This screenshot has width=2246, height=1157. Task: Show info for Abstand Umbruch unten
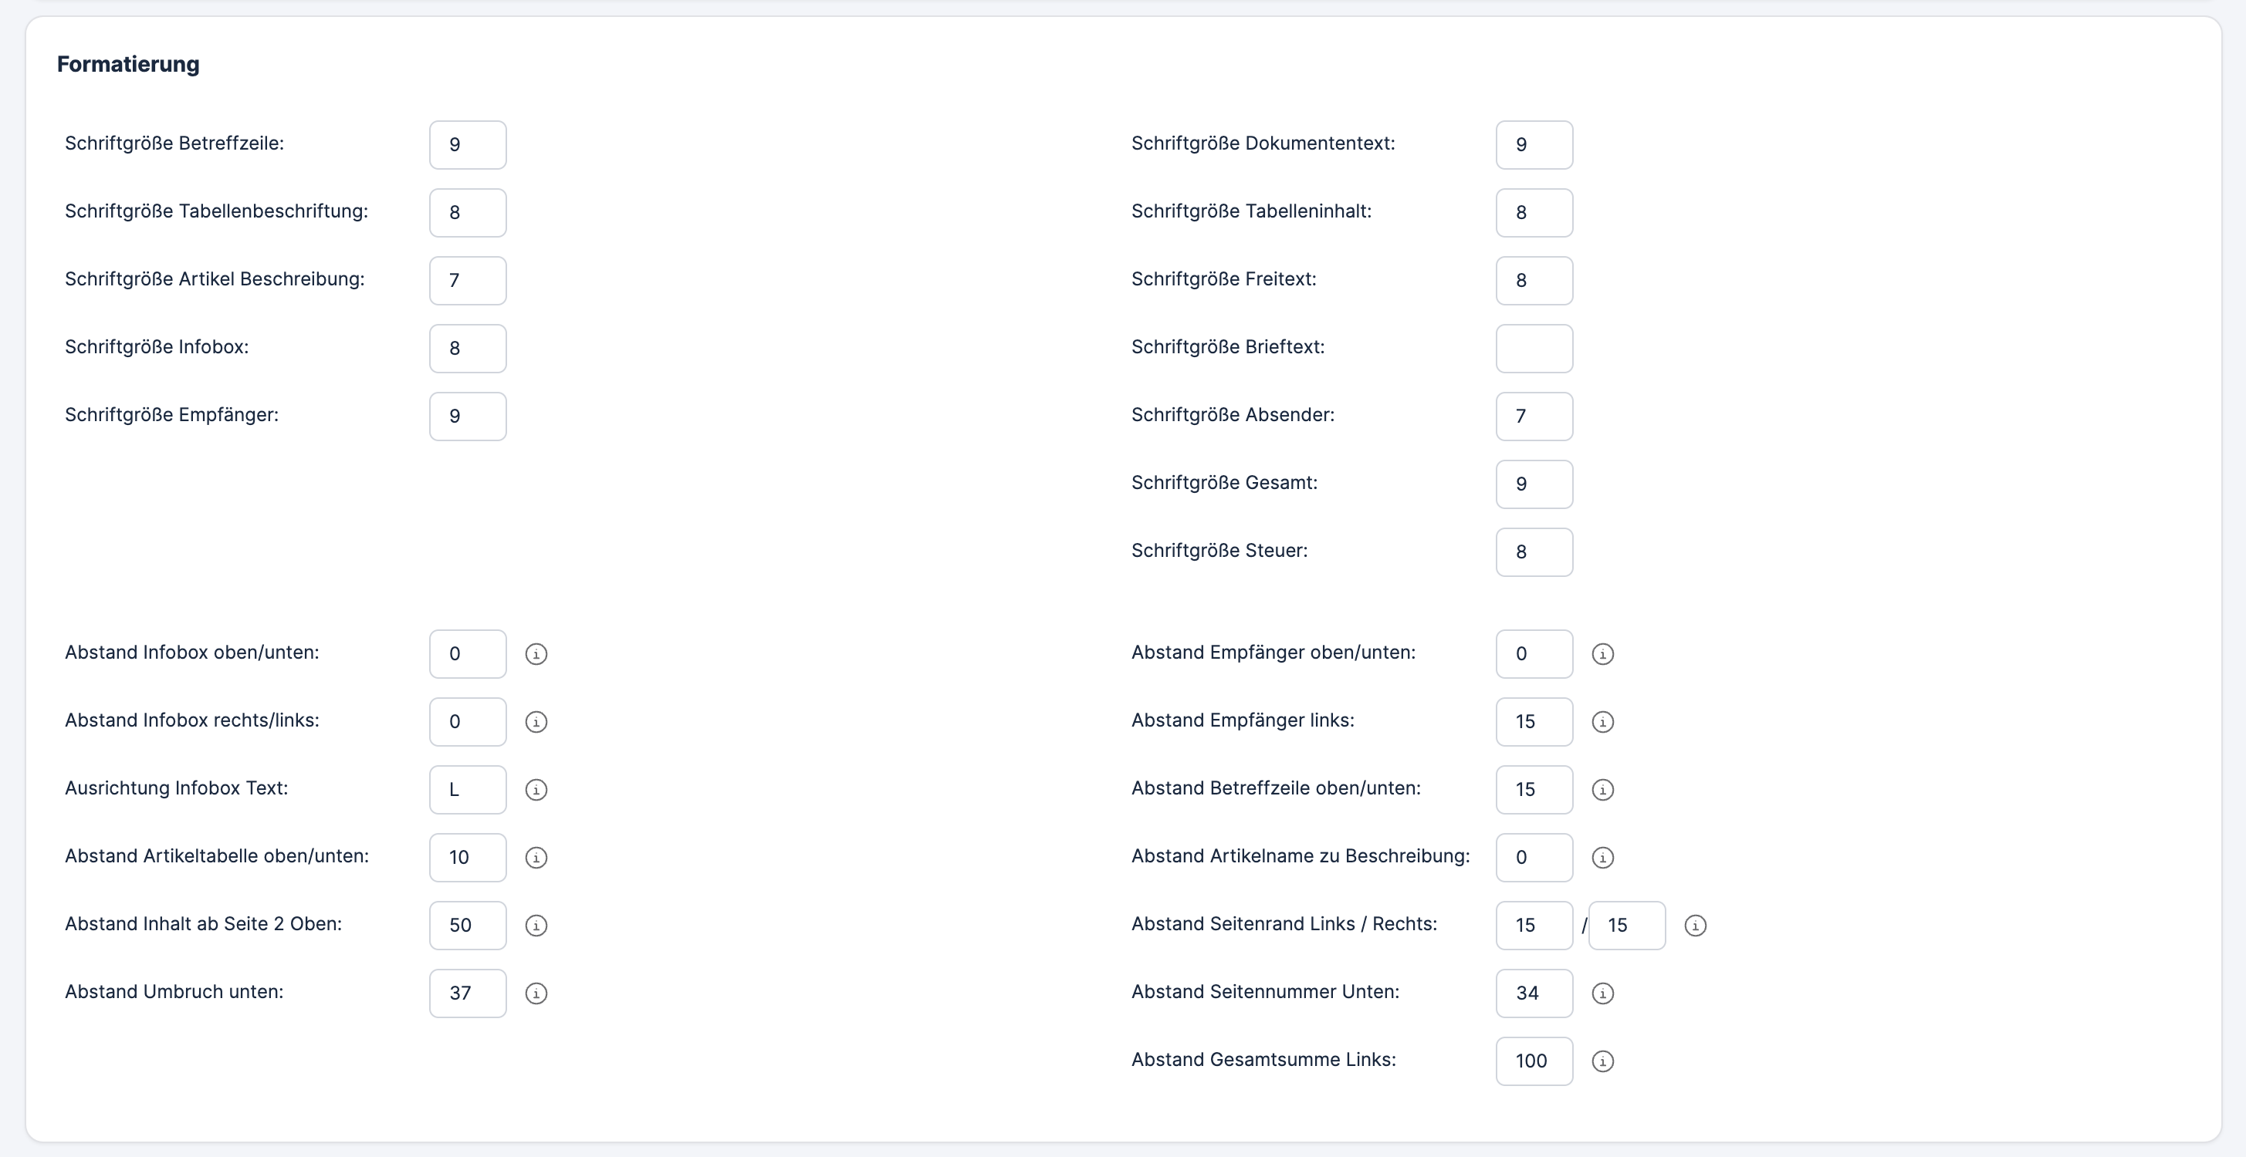coord(536,993)
